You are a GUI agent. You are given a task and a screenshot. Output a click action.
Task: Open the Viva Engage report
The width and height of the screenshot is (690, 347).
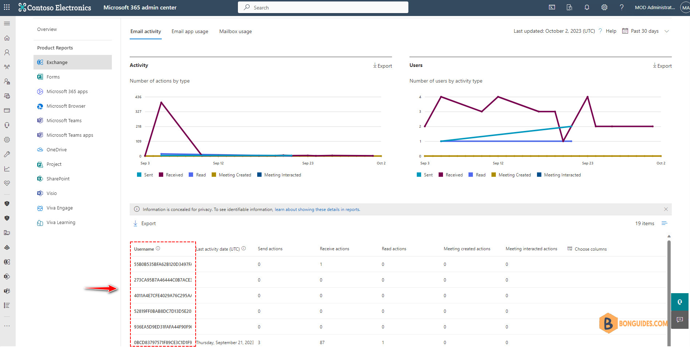pos(72,208)
